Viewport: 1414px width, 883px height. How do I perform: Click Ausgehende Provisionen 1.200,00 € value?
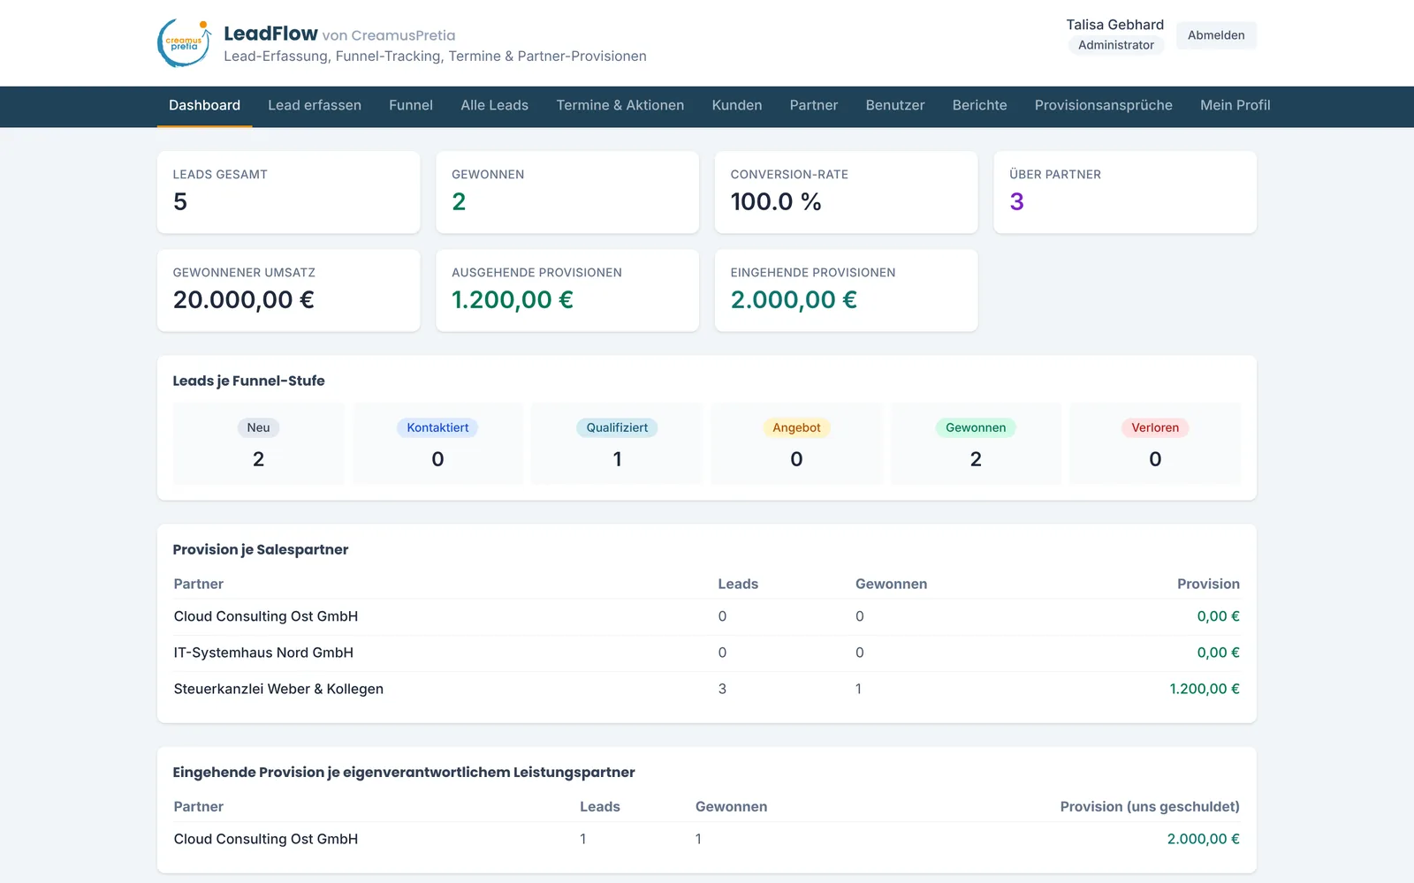coord(513,300)
